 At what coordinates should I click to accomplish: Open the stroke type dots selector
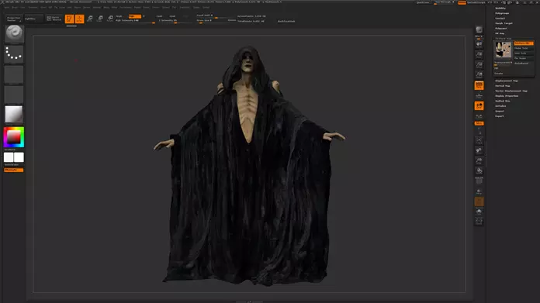[x=14, y=54]
